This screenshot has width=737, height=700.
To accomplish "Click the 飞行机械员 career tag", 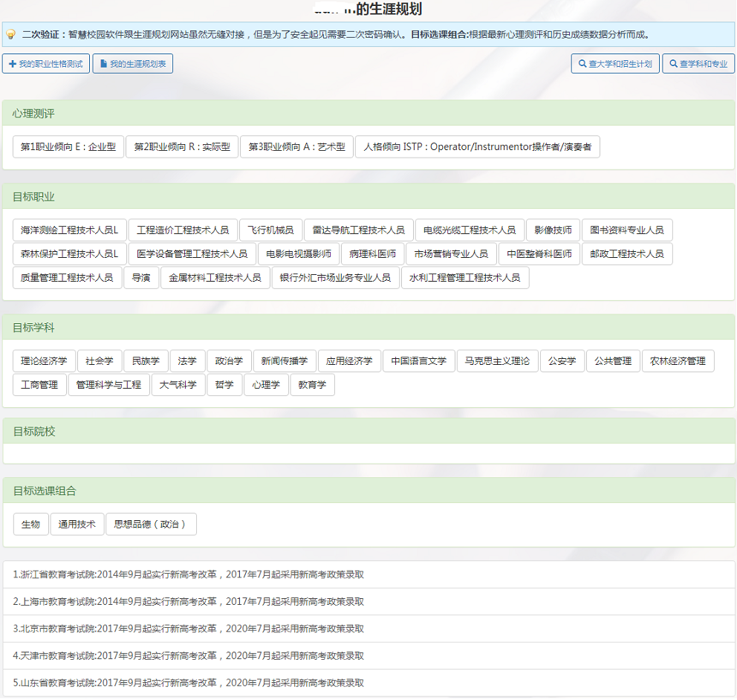I will coord(272,230).
